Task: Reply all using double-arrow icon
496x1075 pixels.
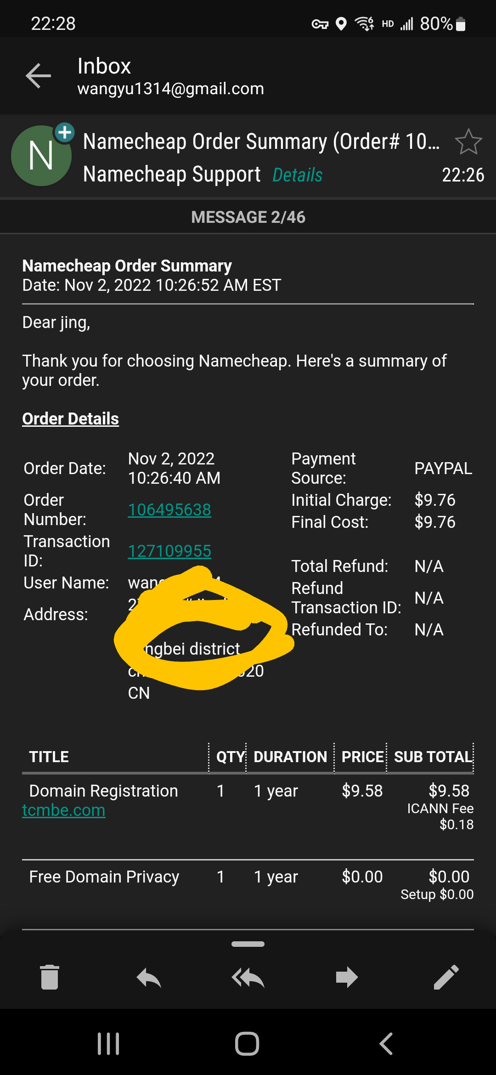Action: [248, 977]
